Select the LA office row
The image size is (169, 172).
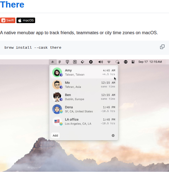[x=84, y=121]
